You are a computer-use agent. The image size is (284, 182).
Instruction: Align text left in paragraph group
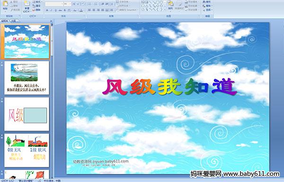click(x=89, y=10)
